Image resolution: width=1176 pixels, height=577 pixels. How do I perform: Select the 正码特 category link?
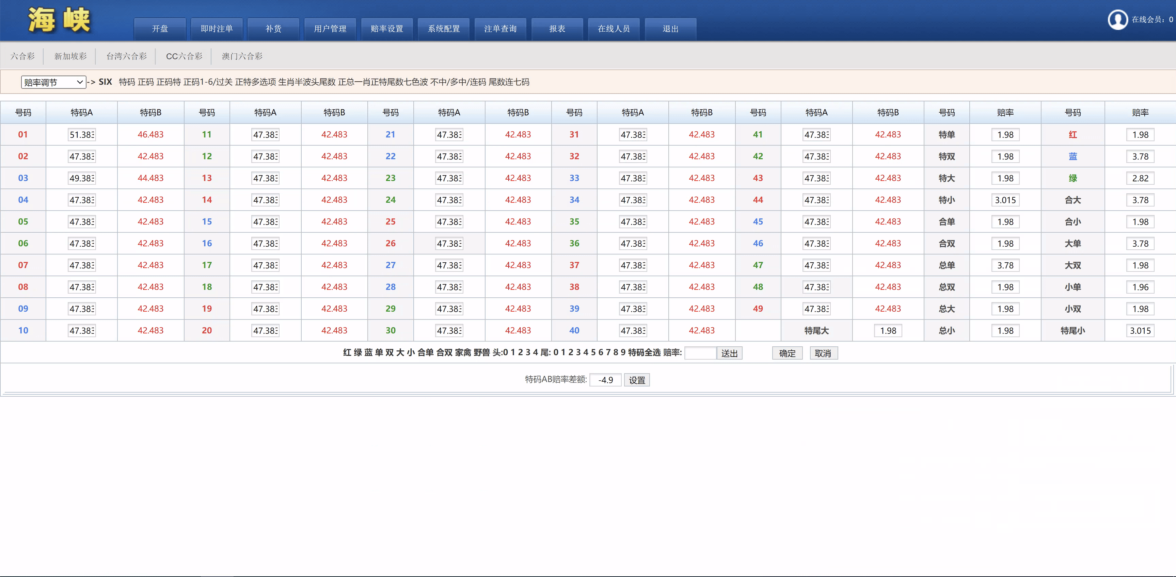[x=169, y=82]
